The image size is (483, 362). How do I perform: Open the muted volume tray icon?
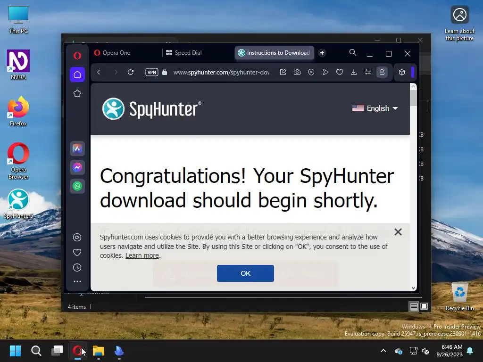425,351
